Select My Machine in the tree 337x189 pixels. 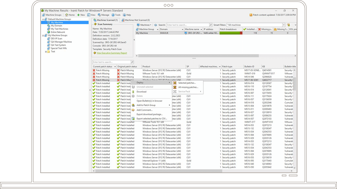(57, 22)
